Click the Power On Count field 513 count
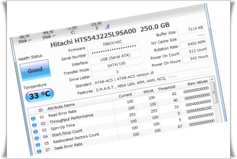Screen dimensions: 237x159 point(195,50)
